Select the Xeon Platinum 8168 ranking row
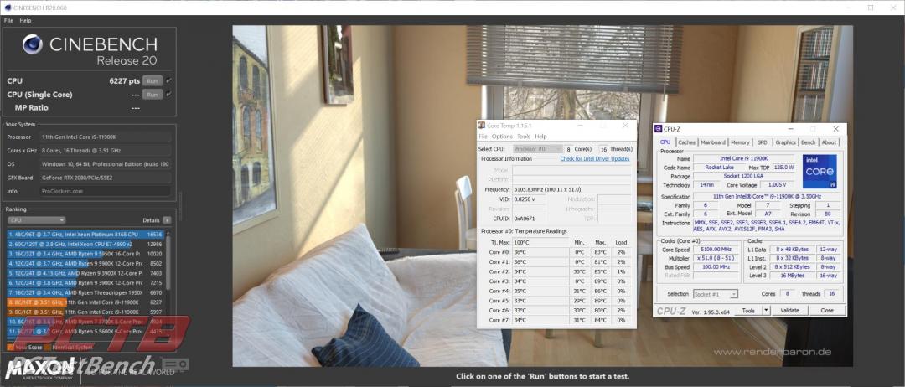905x387 pixels. click(x=85, y=235)
